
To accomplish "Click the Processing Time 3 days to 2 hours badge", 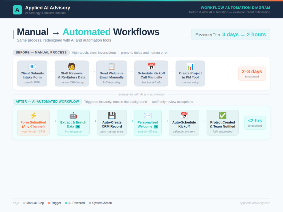I will coord(231,34).
